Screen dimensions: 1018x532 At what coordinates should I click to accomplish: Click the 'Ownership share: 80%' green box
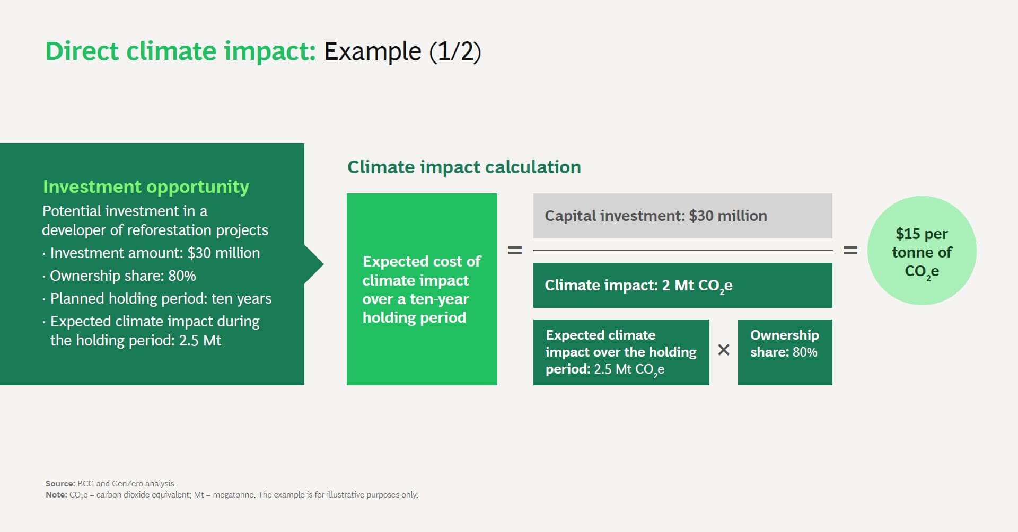click(785, 352)
